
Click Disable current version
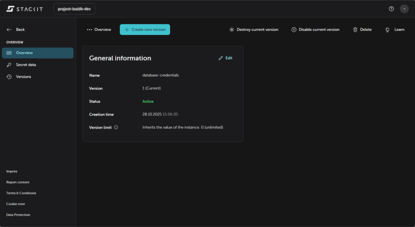315,30
